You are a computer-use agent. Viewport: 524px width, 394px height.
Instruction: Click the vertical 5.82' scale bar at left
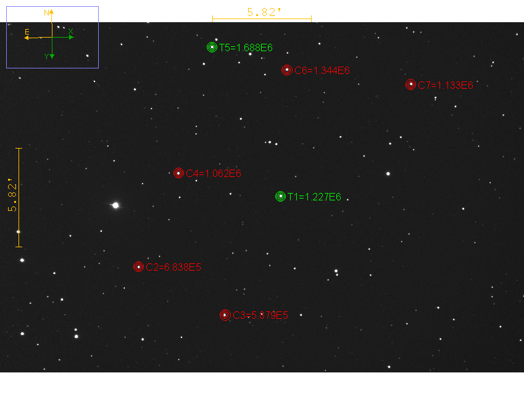pyautogui.click(x=19, y=197)
